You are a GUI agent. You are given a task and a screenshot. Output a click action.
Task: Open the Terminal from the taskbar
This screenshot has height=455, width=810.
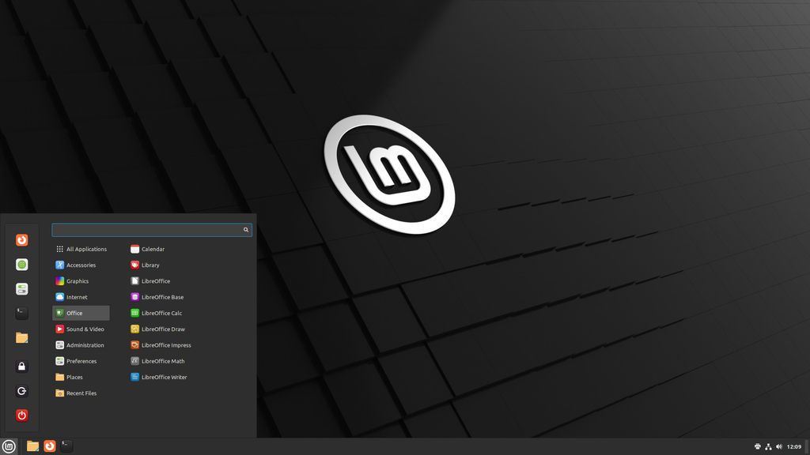[66, 446]
